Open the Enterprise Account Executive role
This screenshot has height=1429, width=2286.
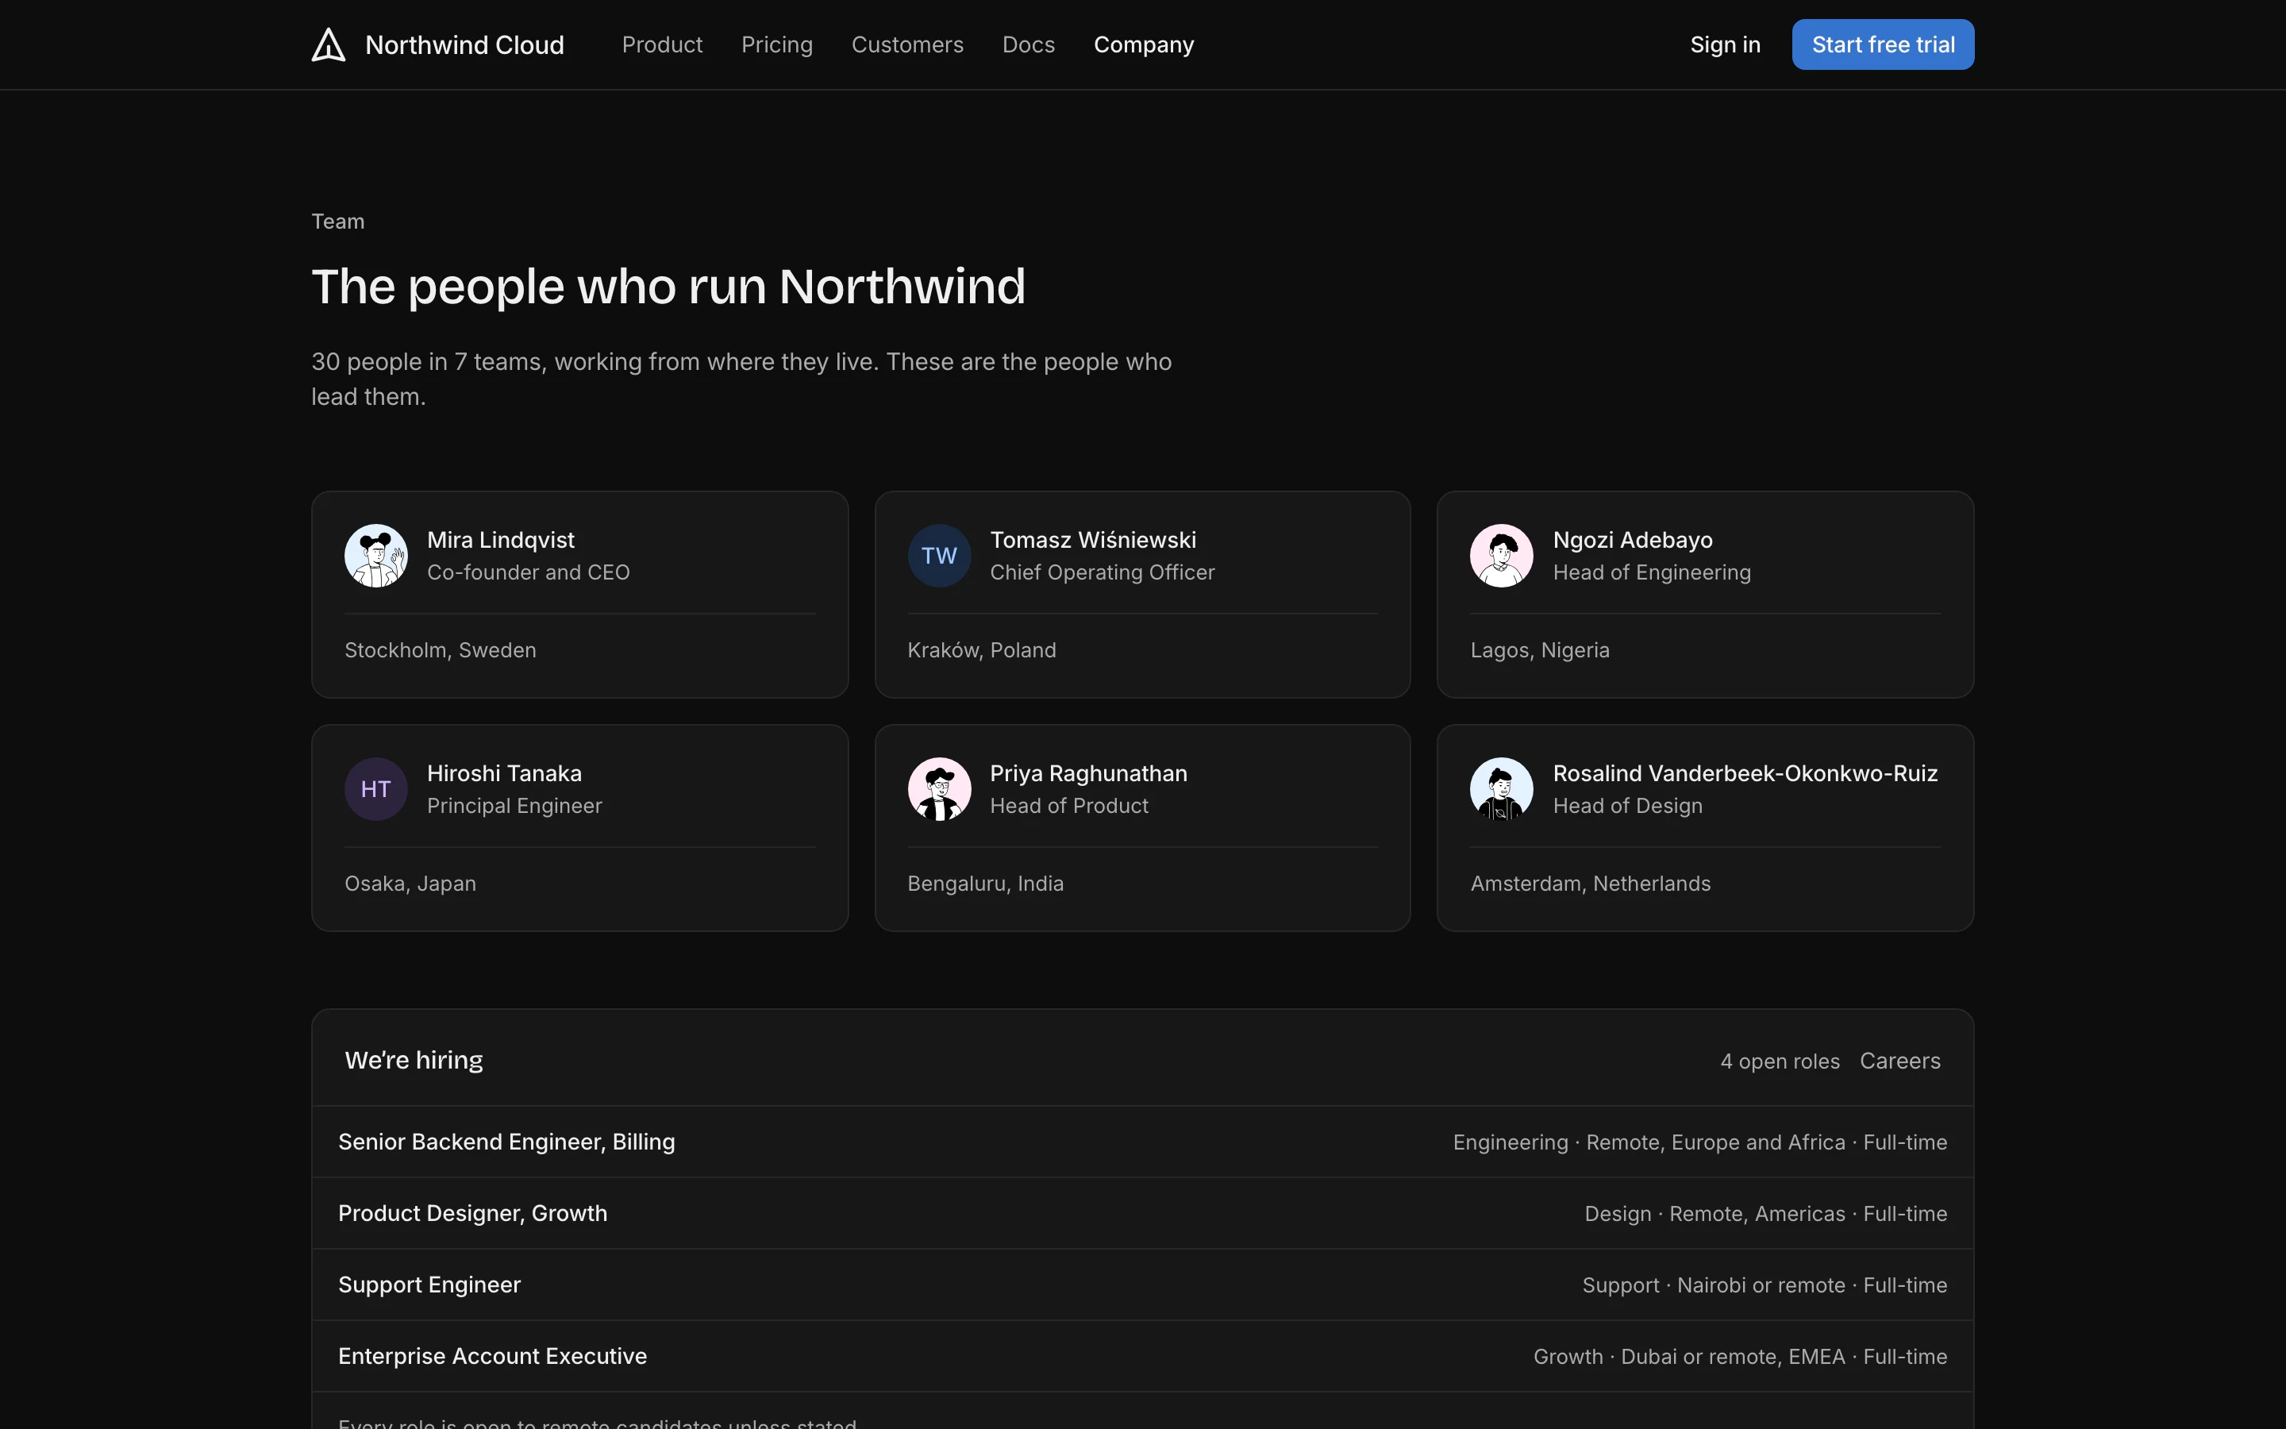point(1142,1356)
